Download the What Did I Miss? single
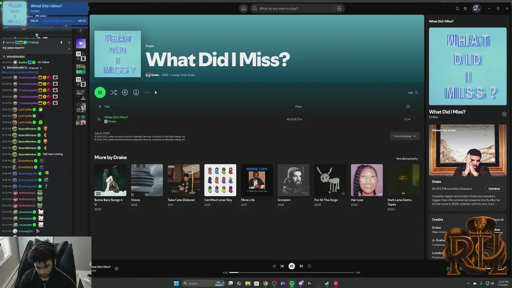The image size is (512, 288). tap(136, 92)
